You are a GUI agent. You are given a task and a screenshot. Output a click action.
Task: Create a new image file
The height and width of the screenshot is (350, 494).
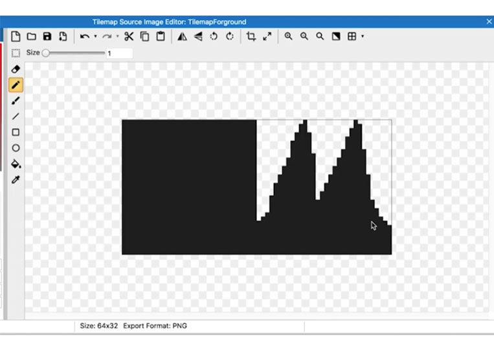click(x=16, y=36)
